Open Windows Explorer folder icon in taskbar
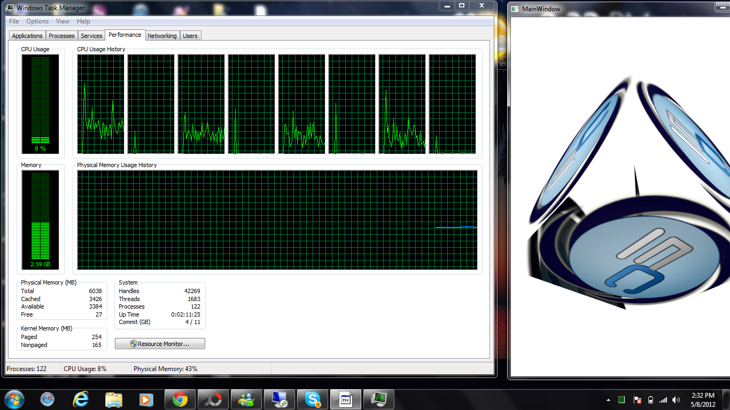730x410 pixels. tap(113, 399)
